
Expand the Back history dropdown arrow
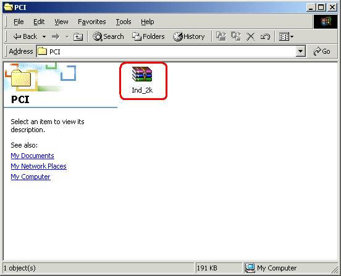(x=44, y=36)
